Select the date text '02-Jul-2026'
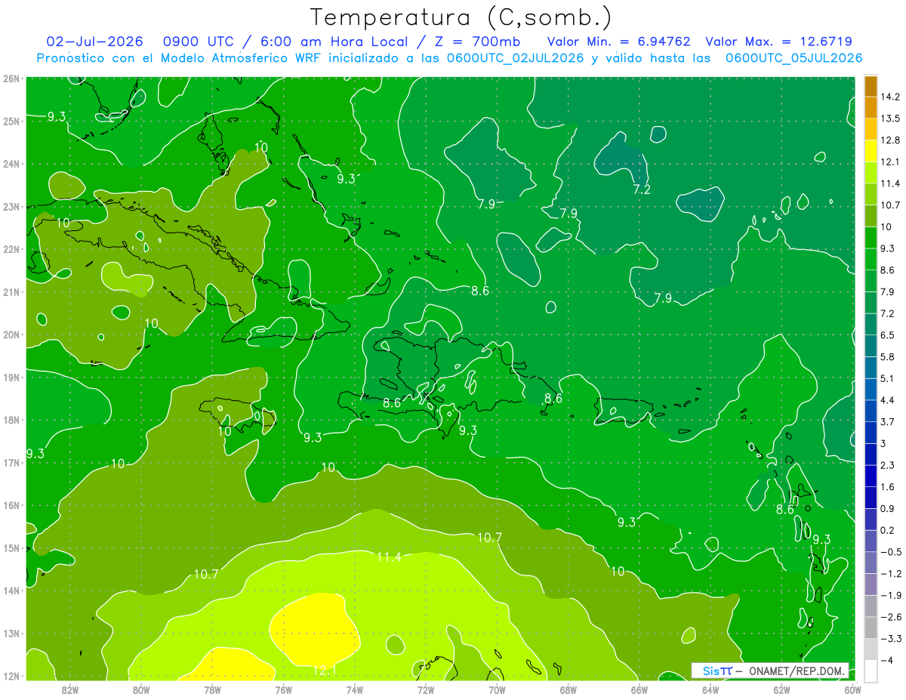This screenshot has height=700, width=906. (94, 42)
